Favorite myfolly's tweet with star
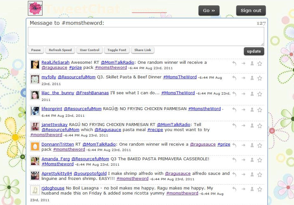Viewport: 294px width, 205px height. 260,78
